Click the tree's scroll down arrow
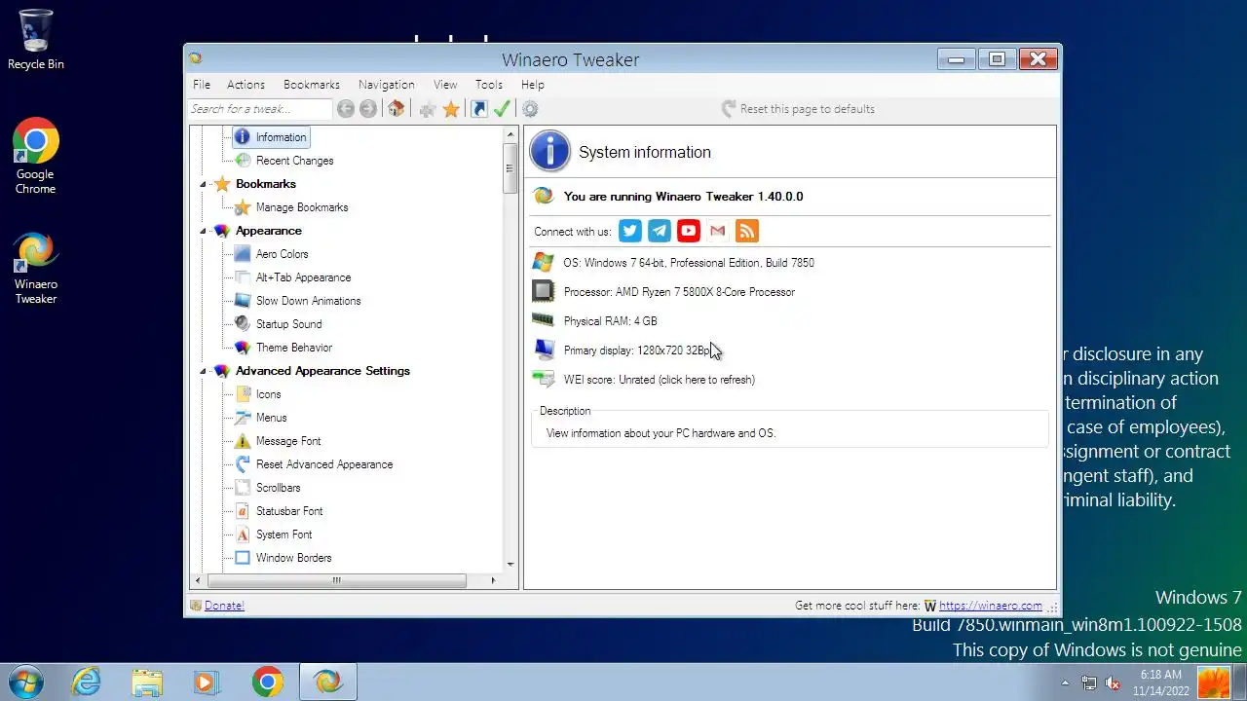 click(x=510, y=564)
